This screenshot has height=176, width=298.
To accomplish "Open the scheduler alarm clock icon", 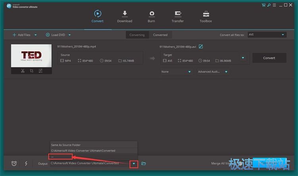I will pos(14,163).
